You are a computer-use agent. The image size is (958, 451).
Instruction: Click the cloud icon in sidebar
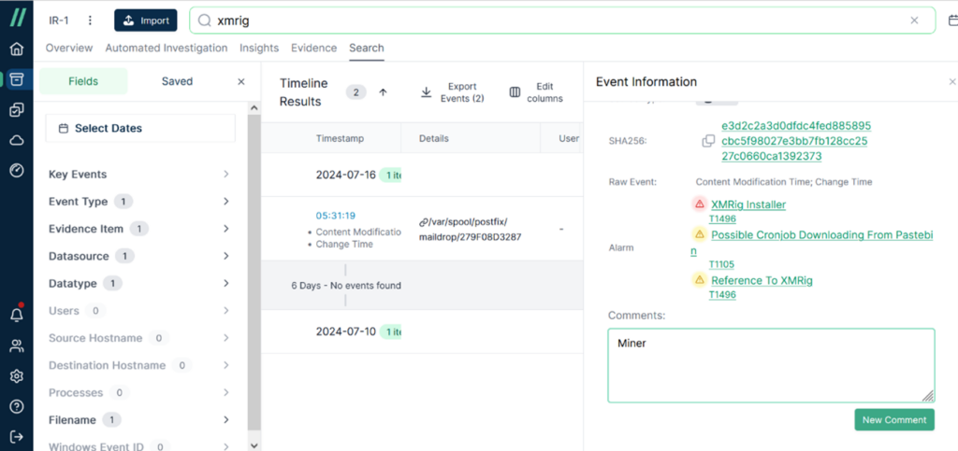click(x=16, y=140)
